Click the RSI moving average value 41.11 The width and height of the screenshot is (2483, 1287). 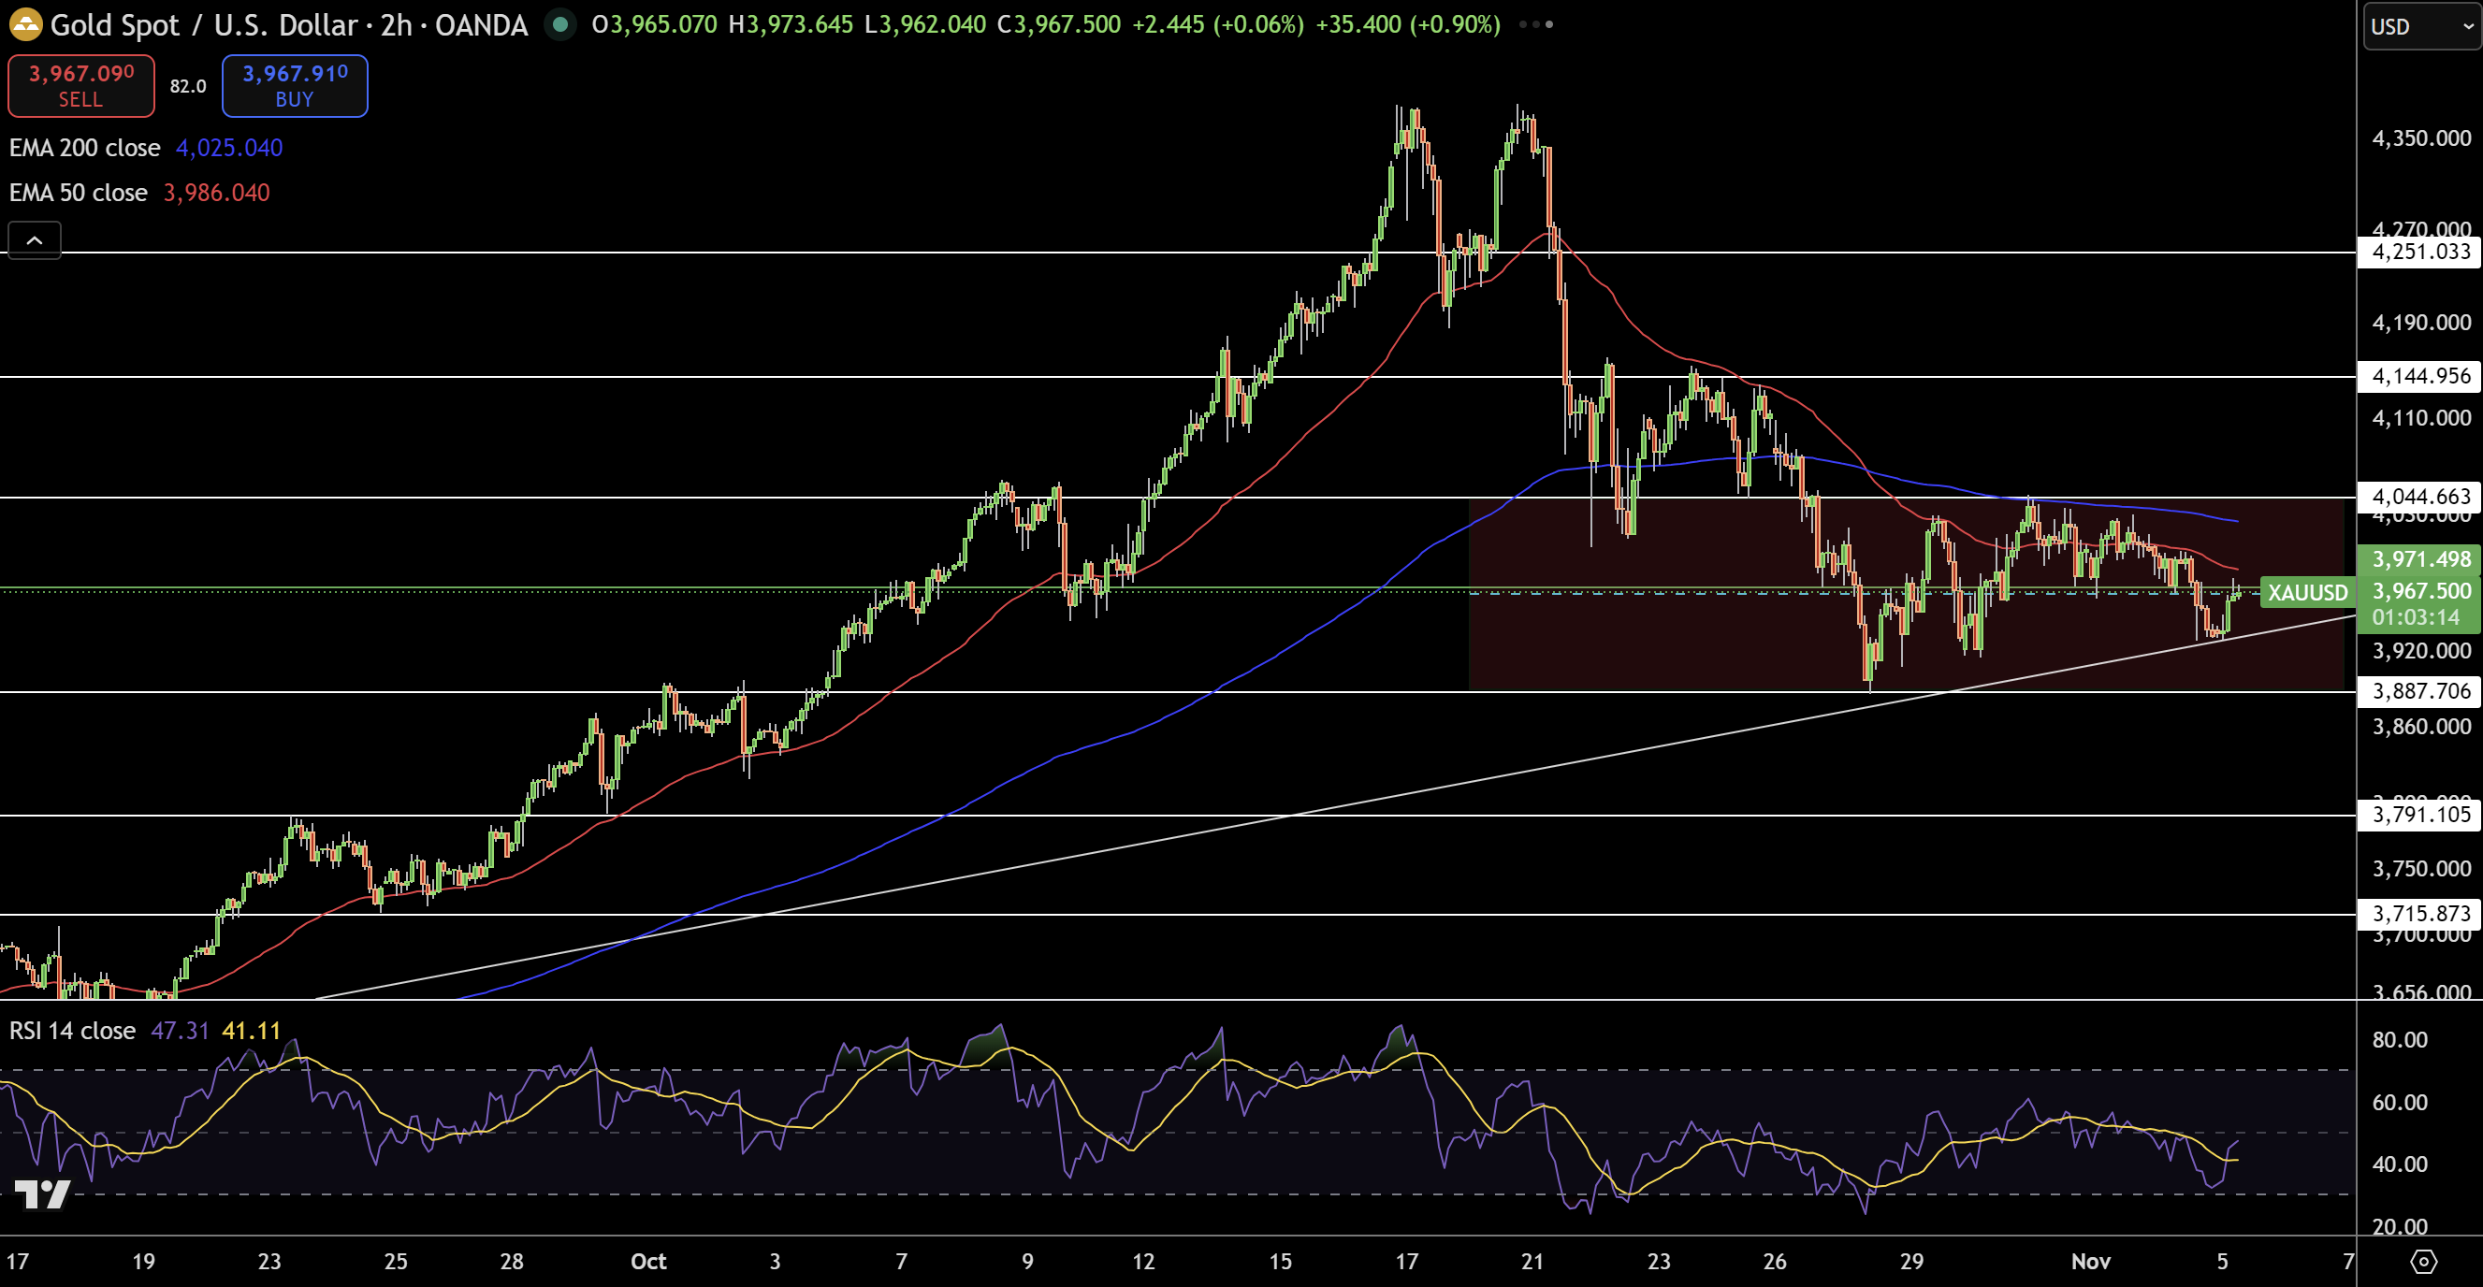(x=251, y=1031)
